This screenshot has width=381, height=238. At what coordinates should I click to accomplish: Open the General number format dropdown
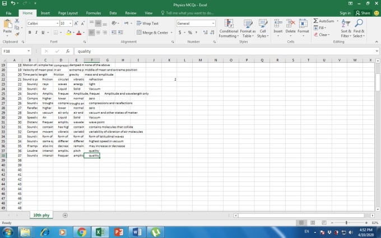(213, 24)
